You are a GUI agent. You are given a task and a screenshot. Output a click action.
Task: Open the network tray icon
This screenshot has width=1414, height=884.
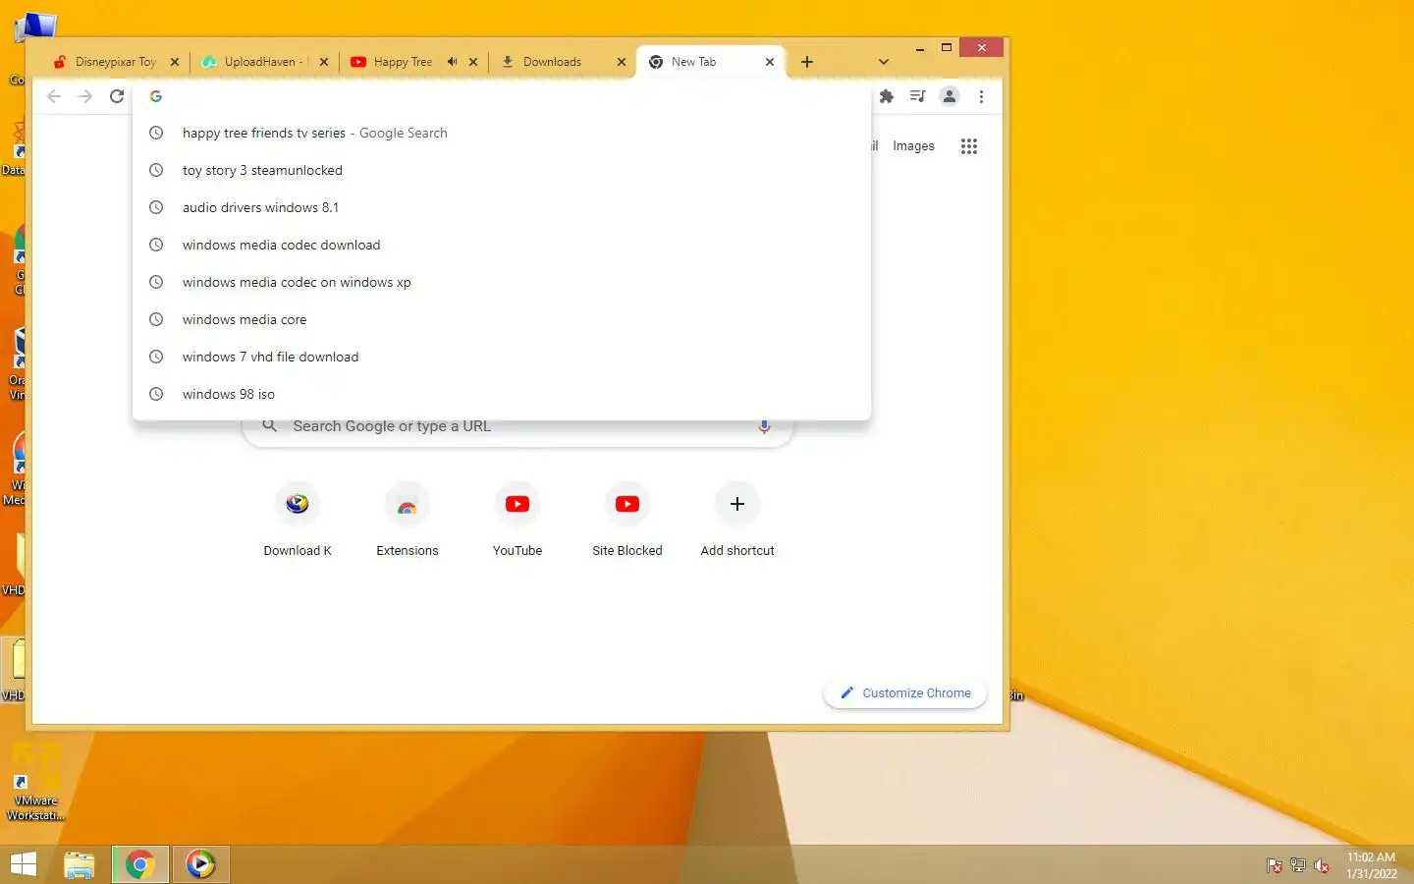tap(1298, 865)
